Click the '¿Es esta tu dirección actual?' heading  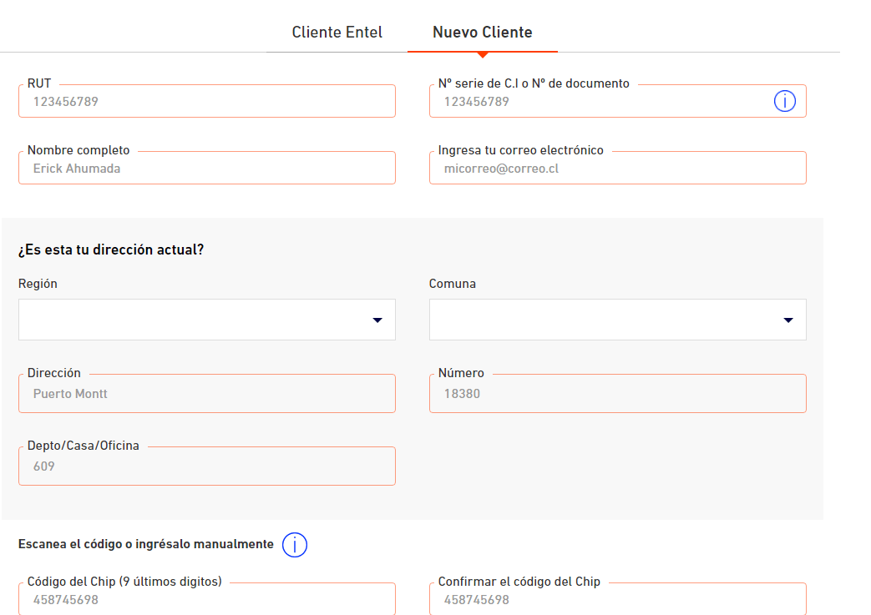(x=111, y=250)
